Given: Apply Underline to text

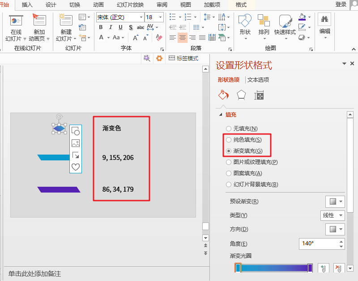Looking at the screenshot, I should (120, 27).
